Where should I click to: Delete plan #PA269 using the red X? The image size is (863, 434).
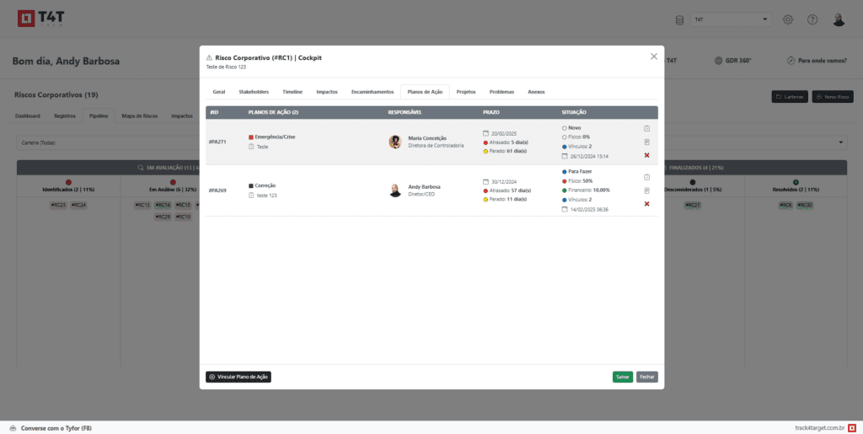click(646, 204)
